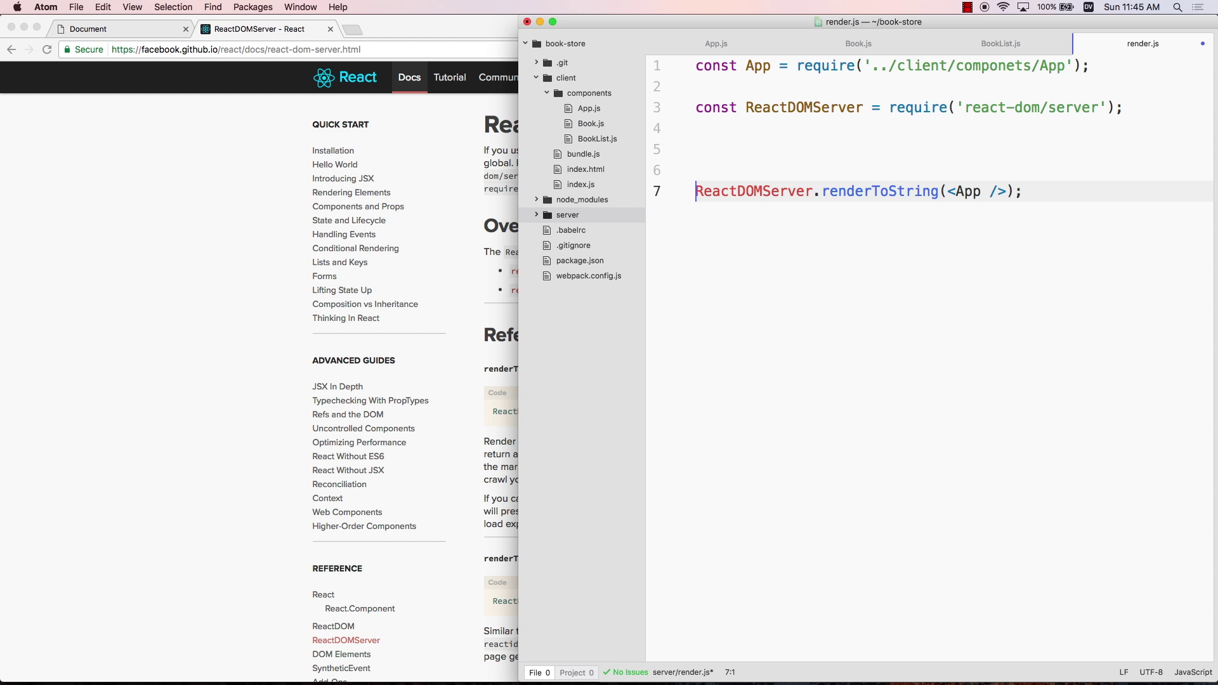
Task: Click the File 0 linter button
Action: coord(539,672)
